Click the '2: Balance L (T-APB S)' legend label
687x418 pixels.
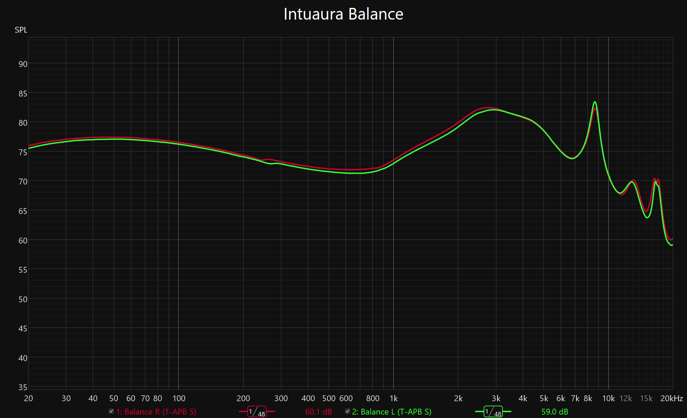pos(392,412)
